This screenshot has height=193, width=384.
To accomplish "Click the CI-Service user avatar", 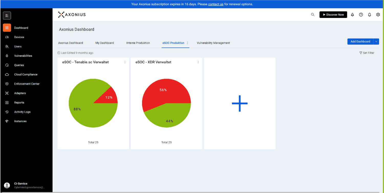I will 7,185.
